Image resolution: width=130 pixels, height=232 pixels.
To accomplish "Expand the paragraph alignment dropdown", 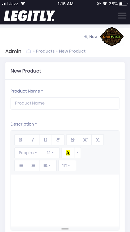I will click(x=48, y=165).
